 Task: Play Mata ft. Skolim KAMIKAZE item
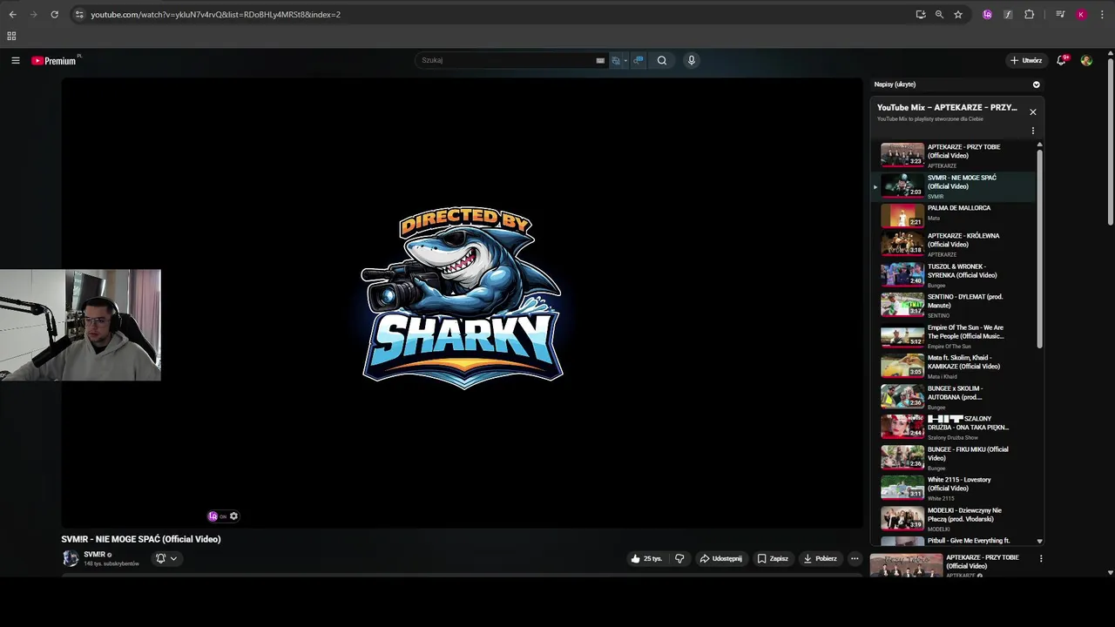point(956,367)
